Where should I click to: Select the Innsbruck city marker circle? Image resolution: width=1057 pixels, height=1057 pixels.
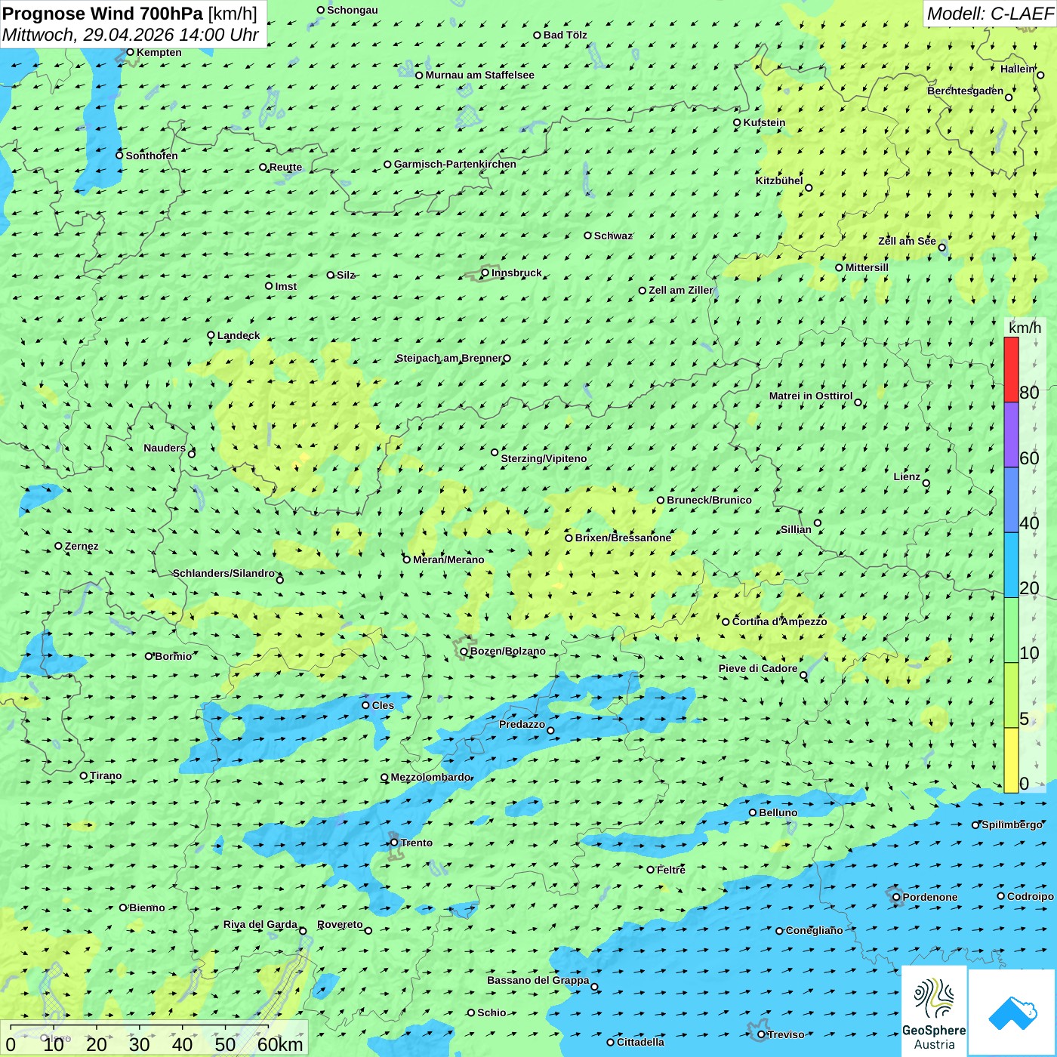pos(485,273)
